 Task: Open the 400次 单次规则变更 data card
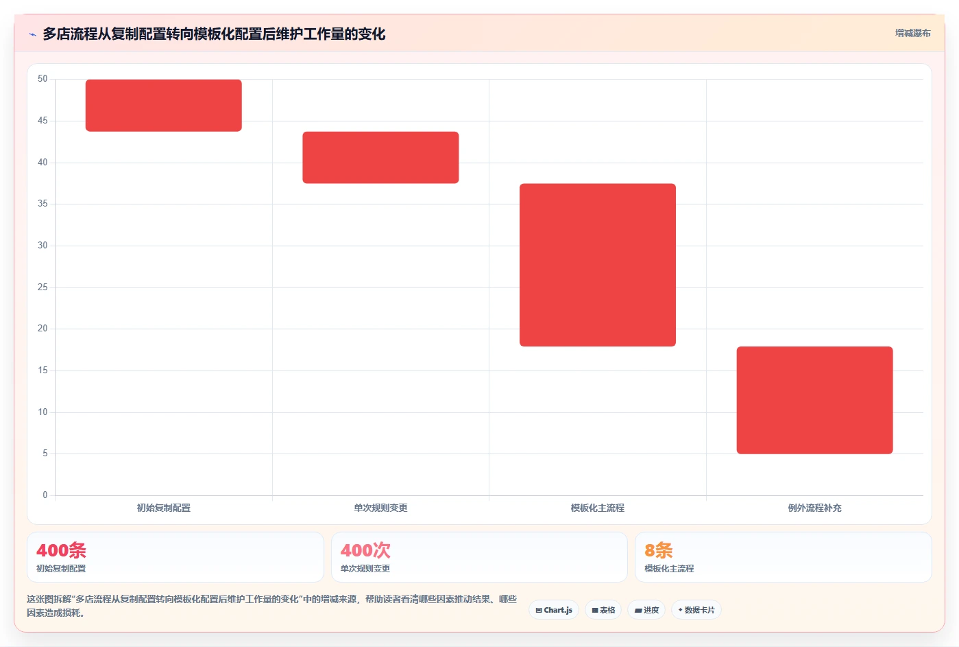[479, 557]
